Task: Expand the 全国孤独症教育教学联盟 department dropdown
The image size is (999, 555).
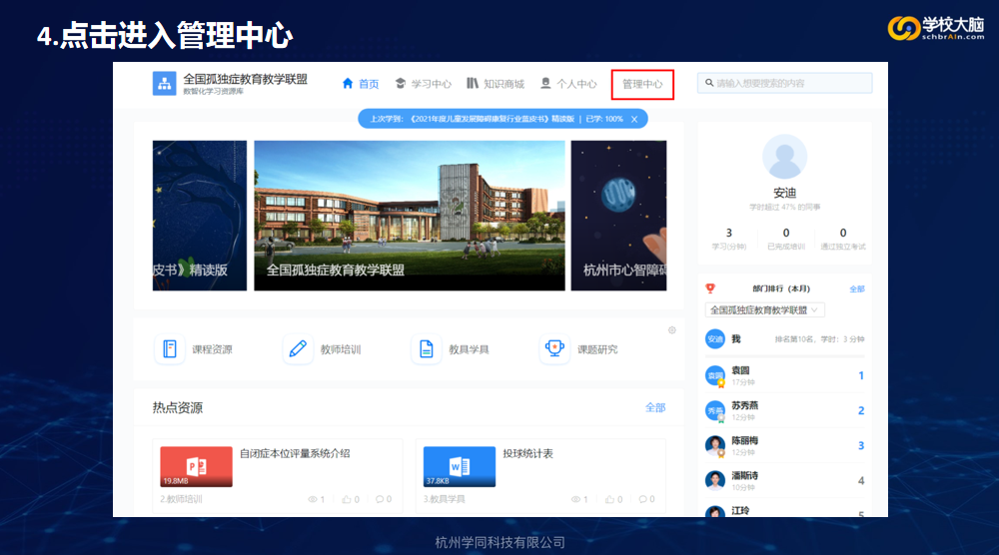Action: click(x=765, y=310)
